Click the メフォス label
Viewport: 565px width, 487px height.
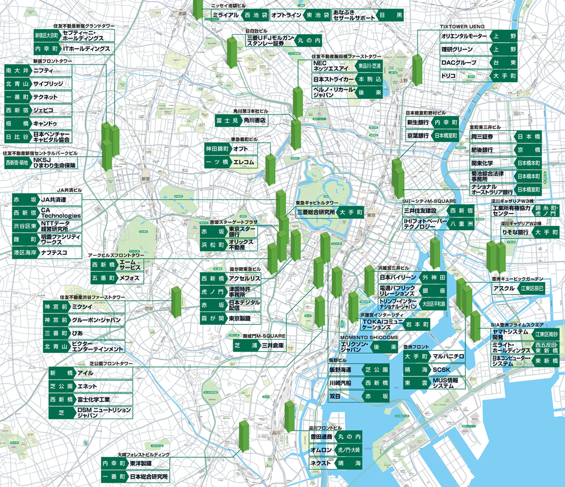click(130, 278)
